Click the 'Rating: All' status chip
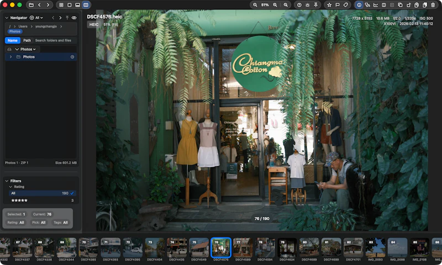This screenshot has height=265, width=442. point(15,222)
